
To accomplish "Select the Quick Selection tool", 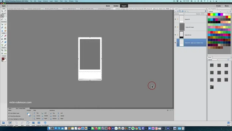I will [x=5, y=19].
